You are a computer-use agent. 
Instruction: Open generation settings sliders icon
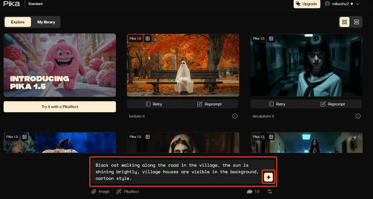pyautogui.click(x=269, y=192)
